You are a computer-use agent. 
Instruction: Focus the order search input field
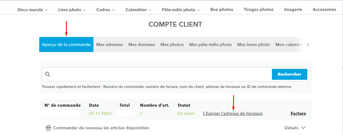(161, 74)
